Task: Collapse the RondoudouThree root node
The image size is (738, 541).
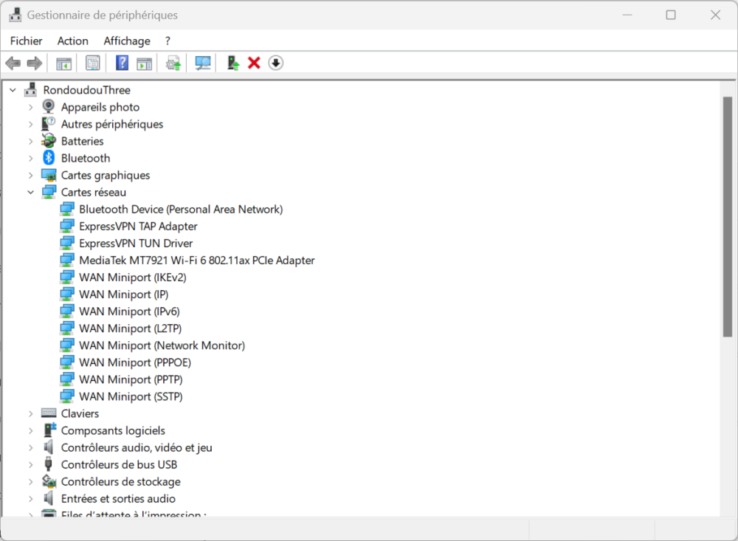Action: click(x=13, y=90)
